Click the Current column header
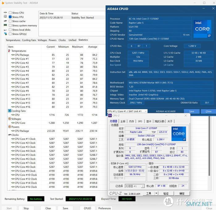Viewport: 216px width, 210px height. (51, 47)
